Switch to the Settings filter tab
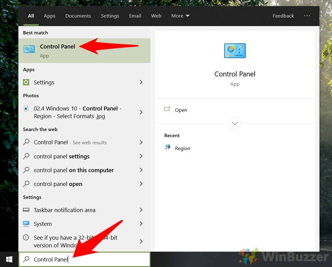 click(x=110, y=16)
